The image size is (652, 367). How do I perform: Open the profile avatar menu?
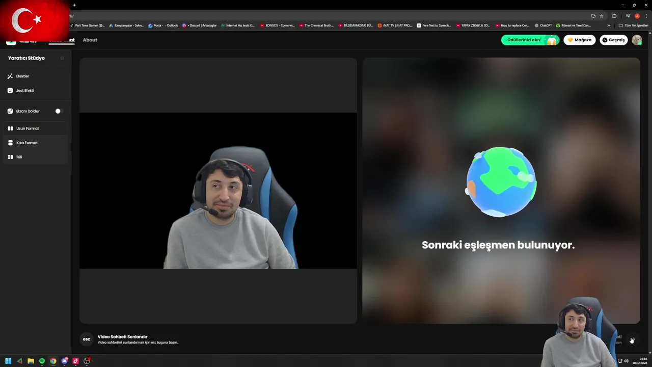point(637,40)
